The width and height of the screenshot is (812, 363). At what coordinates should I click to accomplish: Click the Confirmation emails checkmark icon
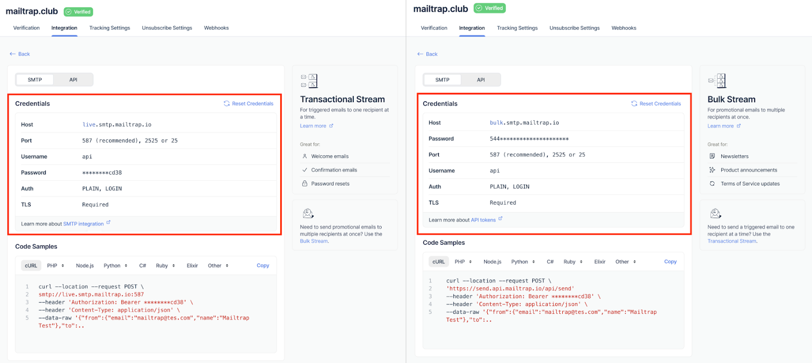coord(304,170)
